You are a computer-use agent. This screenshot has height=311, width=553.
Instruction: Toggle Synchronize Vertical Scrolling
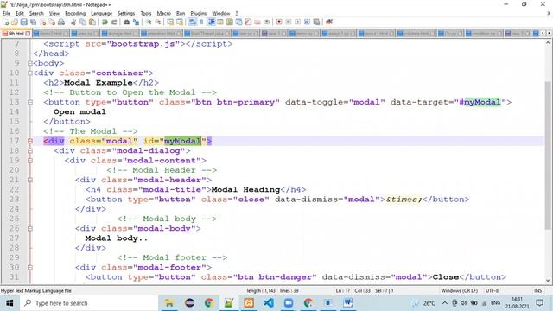(170, 22)
